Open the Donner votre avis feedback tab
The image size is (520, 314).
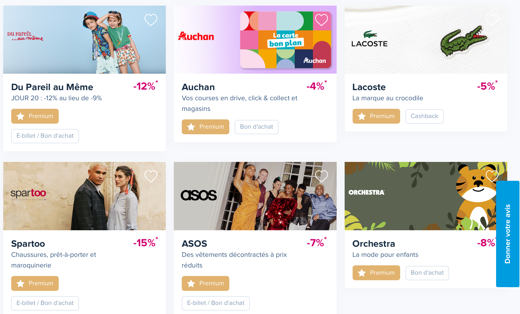coord(508,234)
